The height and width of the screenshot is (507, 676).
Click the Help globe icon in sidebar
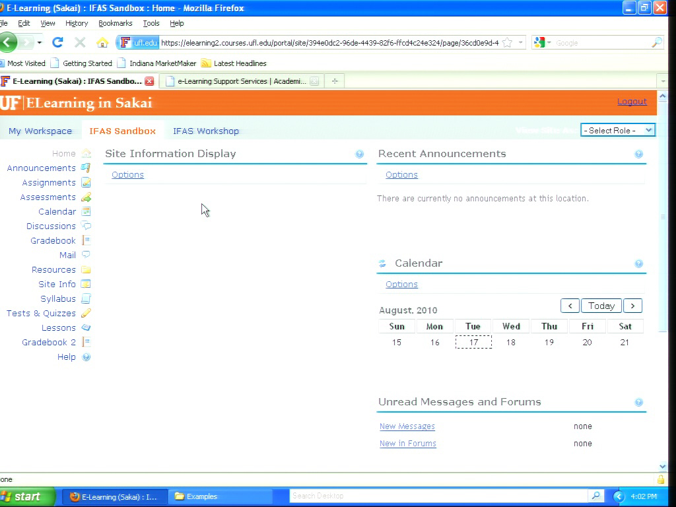(86, 357)
